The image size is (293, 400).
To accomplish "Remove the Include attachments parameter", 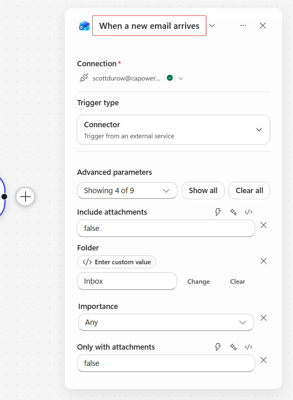I will click(x=263, y=225).
